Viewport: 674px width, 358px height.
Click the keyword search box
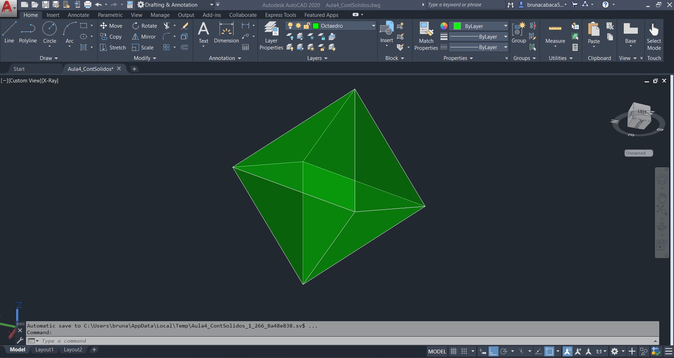click(465, 5)
